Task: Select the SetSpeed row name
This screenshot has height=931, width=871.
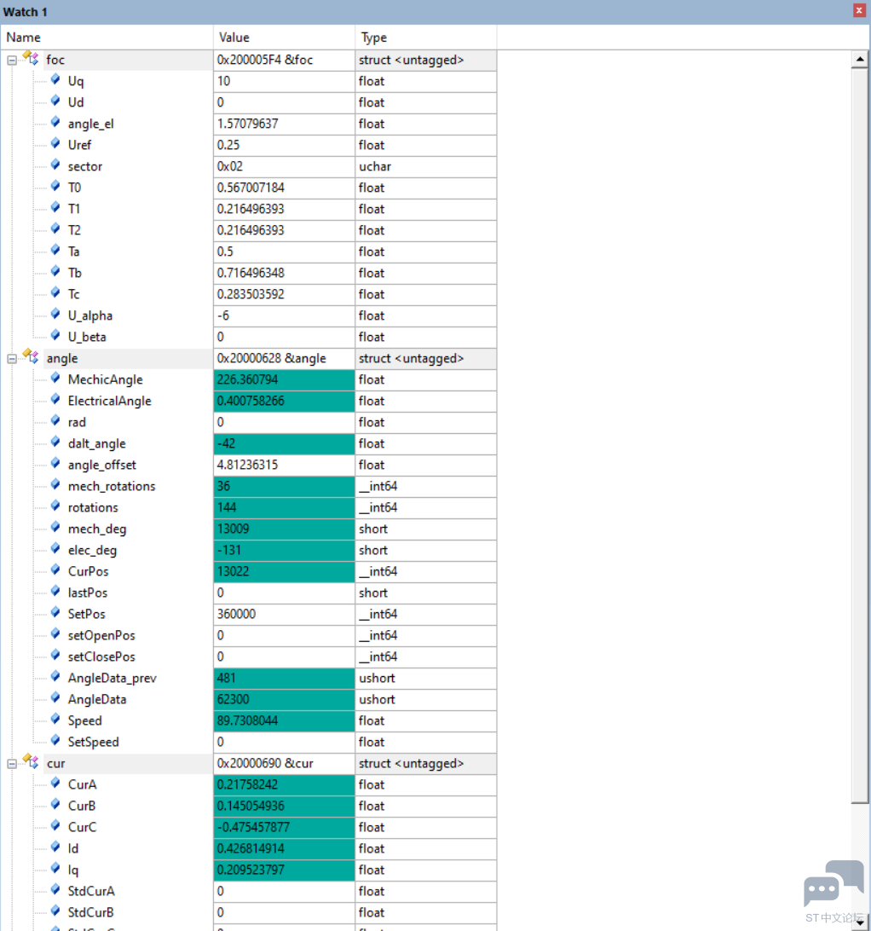Action: 94,743
